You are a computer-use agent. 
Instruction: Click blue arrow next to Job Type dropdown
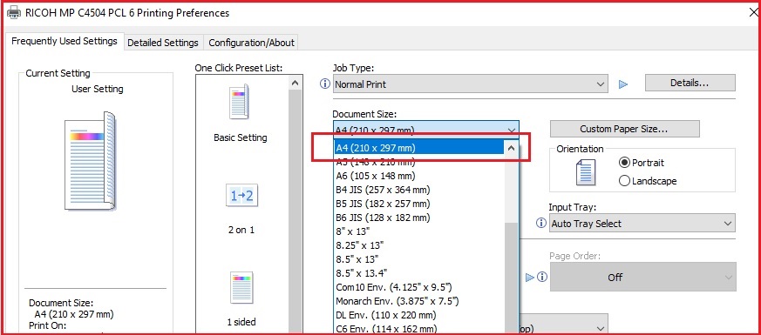click(623, 84)
